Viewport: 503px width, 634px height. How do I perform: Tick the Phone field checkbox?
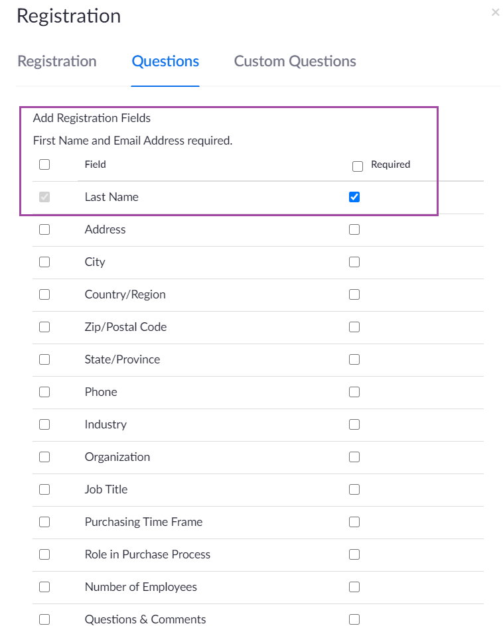(x=44, y=392)
